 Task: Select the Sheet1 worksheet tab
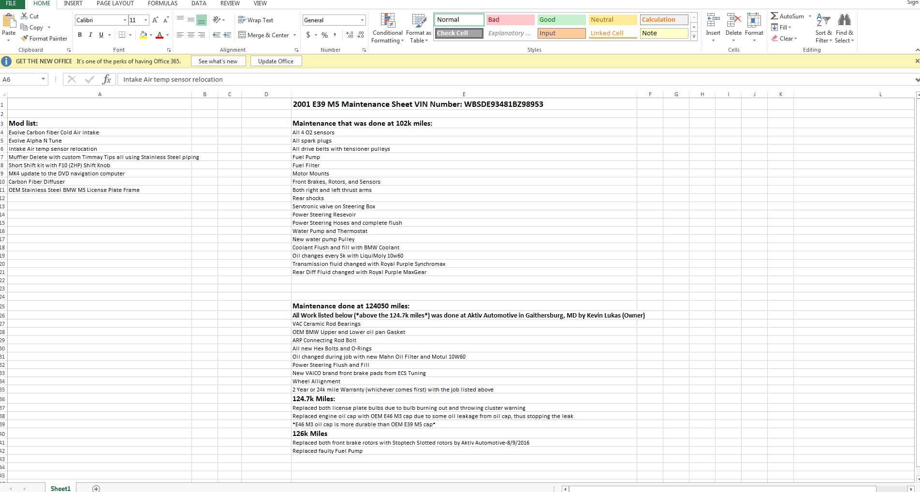pyautogui.click(x=60, y=489)
